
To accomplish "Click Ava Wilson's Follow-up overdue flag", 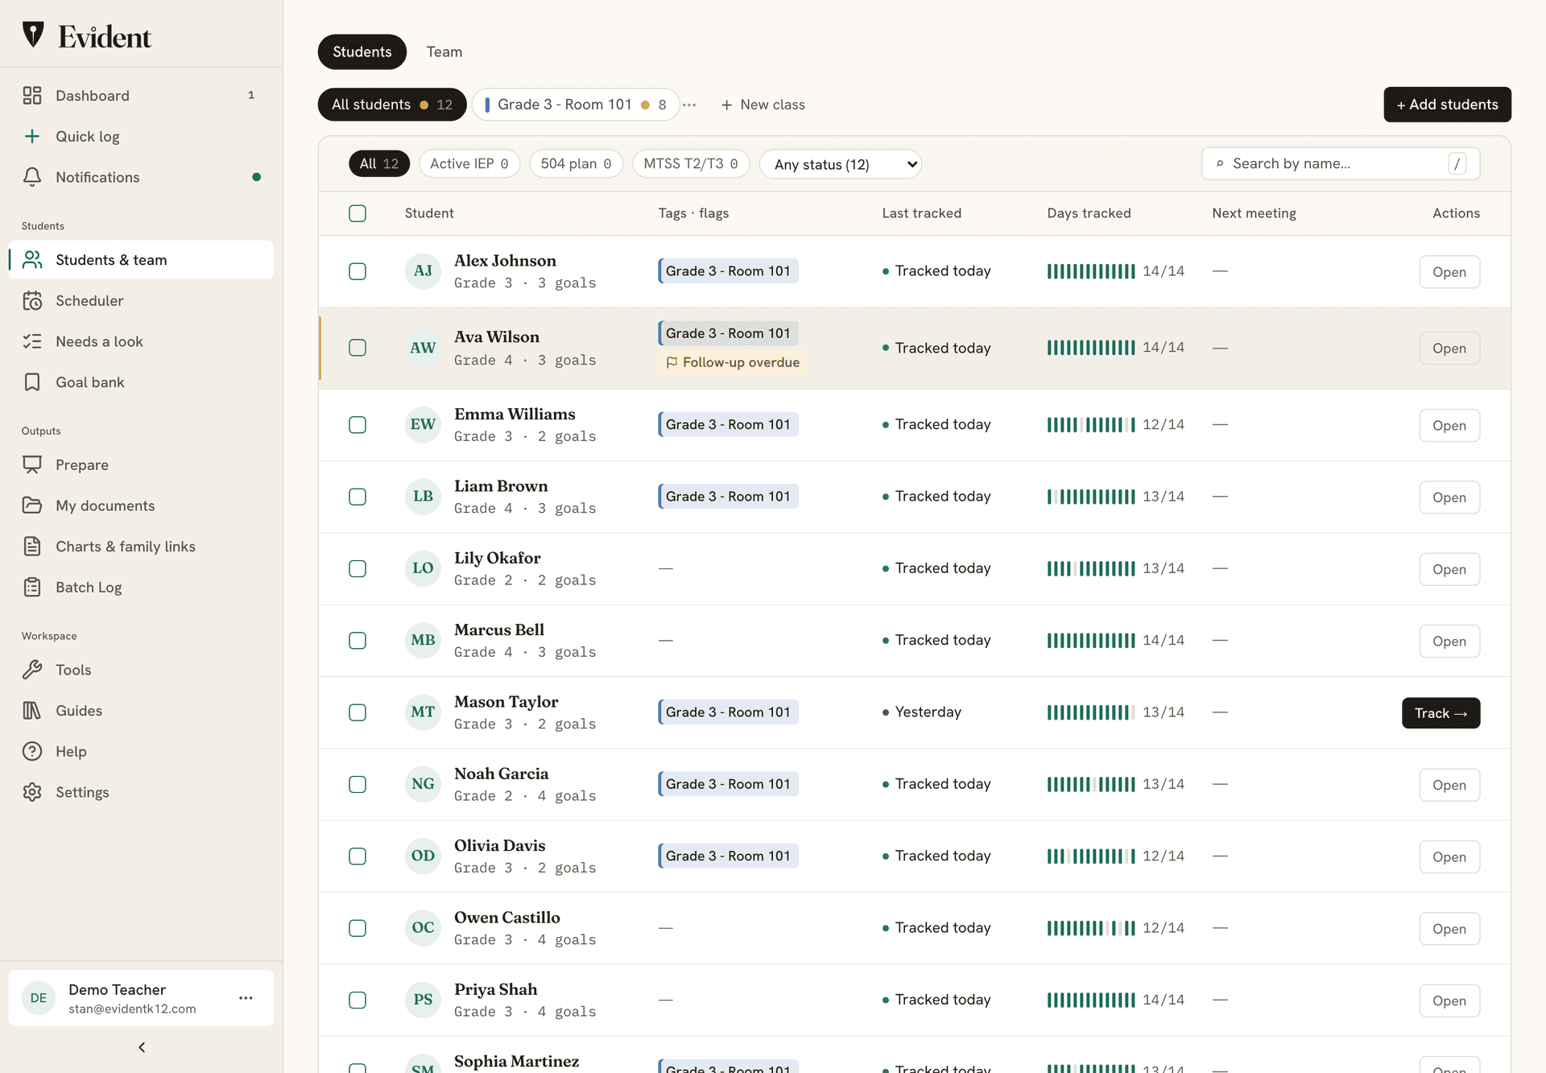I will [x=732, y=362].
